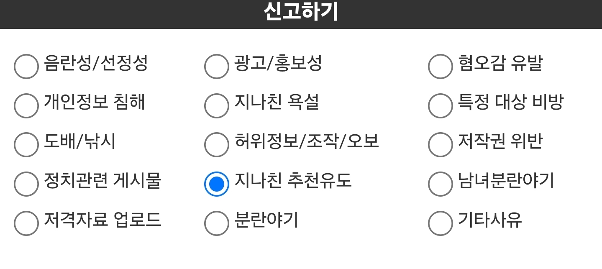This screenshot has width=602, height=269.
Task: Select the 도배/낚시 radio button
Action: coord(26,145)
